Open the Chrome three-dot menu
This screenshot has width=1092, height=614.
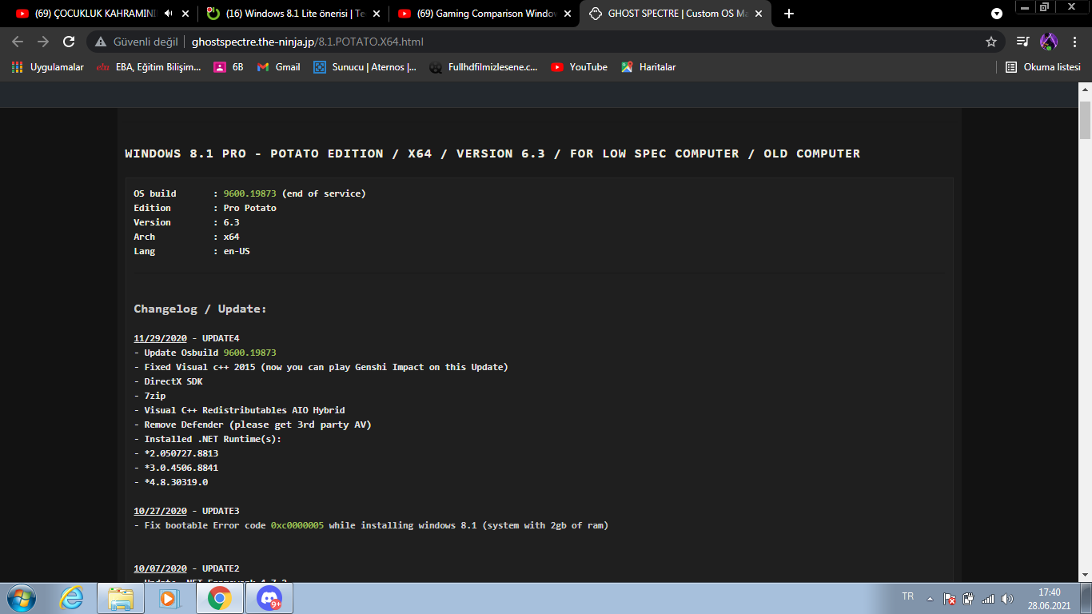[x=1074, y=42]
